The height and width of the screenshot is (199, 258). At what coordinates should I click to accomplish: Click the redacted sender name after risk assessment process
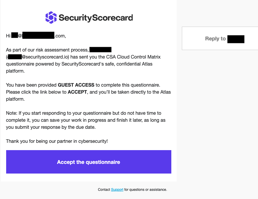tap(100, 50)
